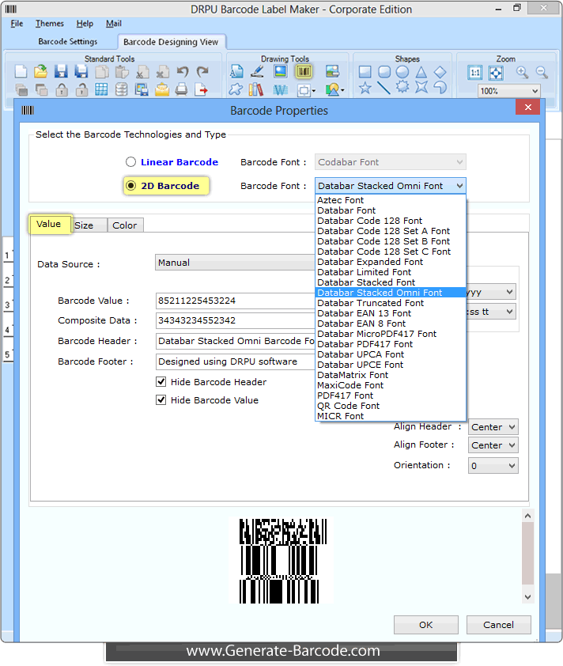This screenshot has height=666, width=563.
Task: Draw a five-point star shape
Action: point(365,88)
